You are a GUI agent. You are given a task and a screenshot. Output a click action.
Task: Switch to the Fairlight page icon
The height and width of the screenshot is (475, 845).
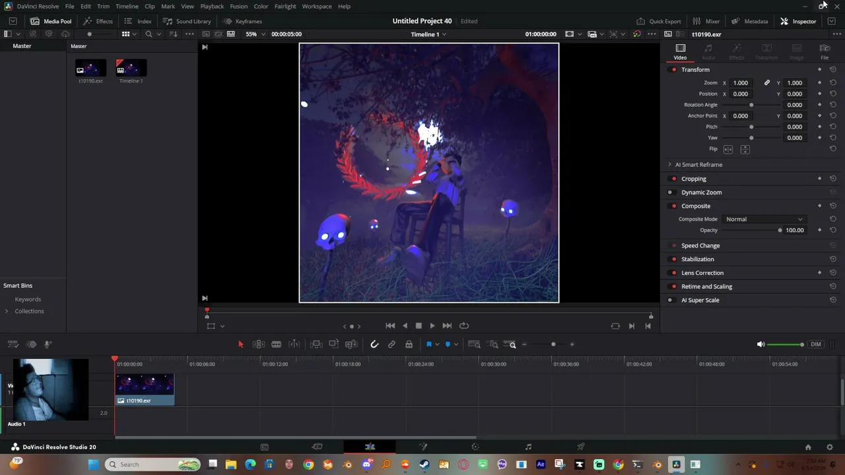click(528, 447)
